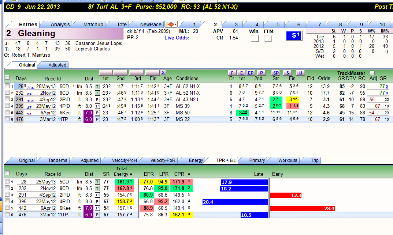Click the blue Late bar labeled 28.4
The width and height of the screenshot is (393, 235).
tap(236, 202)
